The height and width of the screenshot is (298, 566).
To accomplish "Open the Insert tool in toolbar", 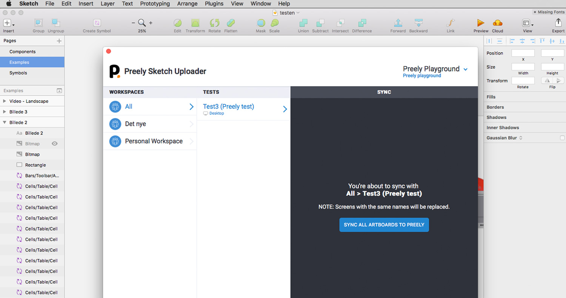I will pos(8,23).
